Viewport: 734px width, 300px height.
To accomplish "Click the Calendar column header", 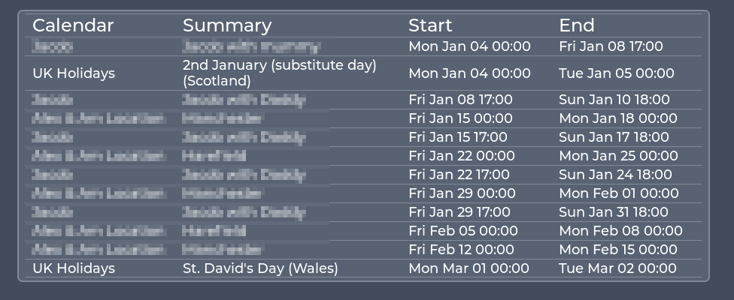I will pos(73,25).
